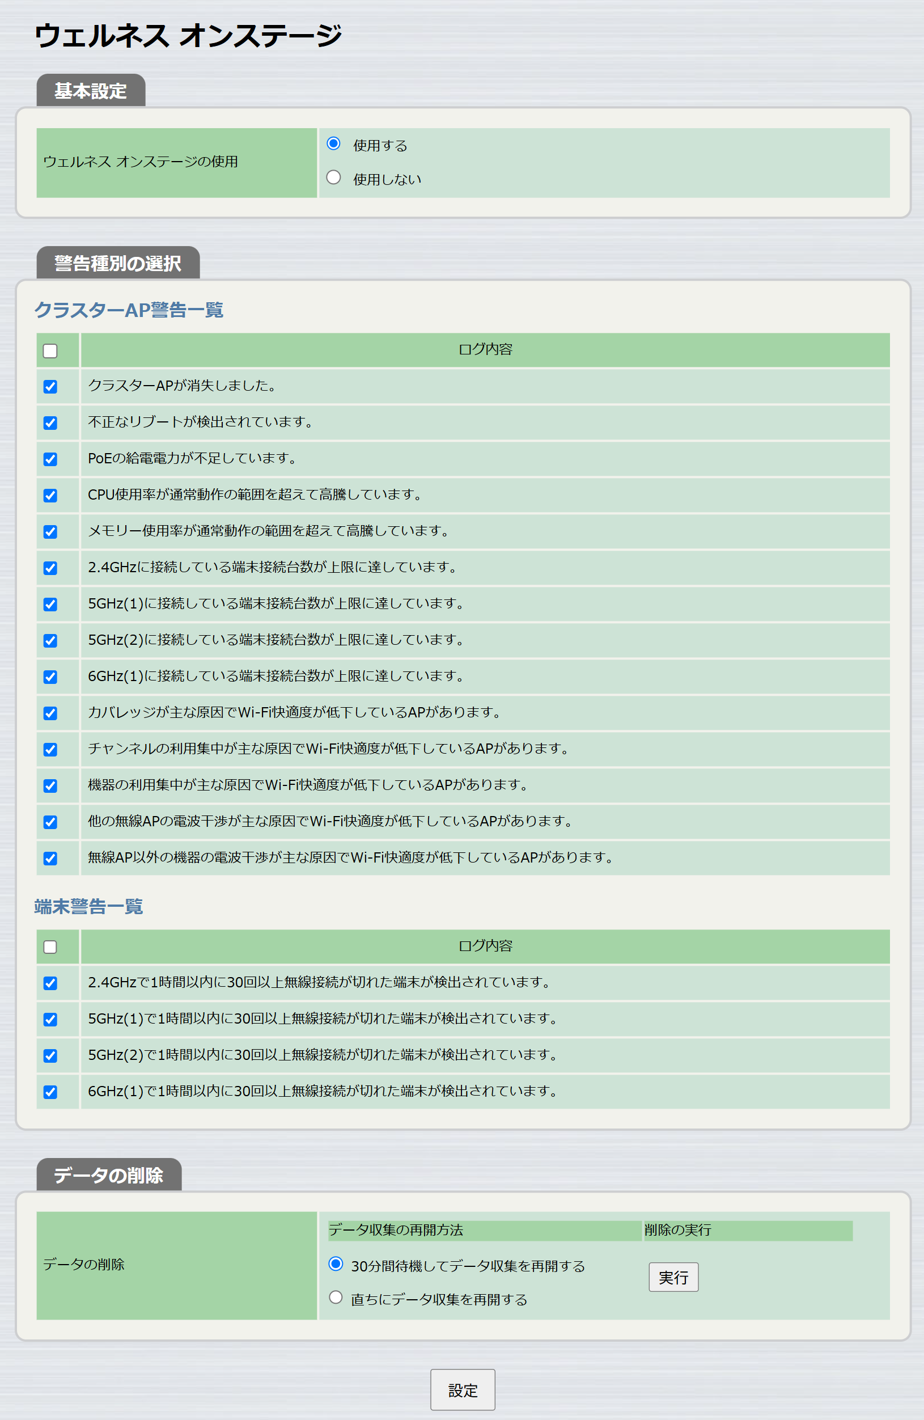Click the データ収集の再開方法 column header
The width and height of the screenshot is (924, 1420).
(x=484, y=1229)
